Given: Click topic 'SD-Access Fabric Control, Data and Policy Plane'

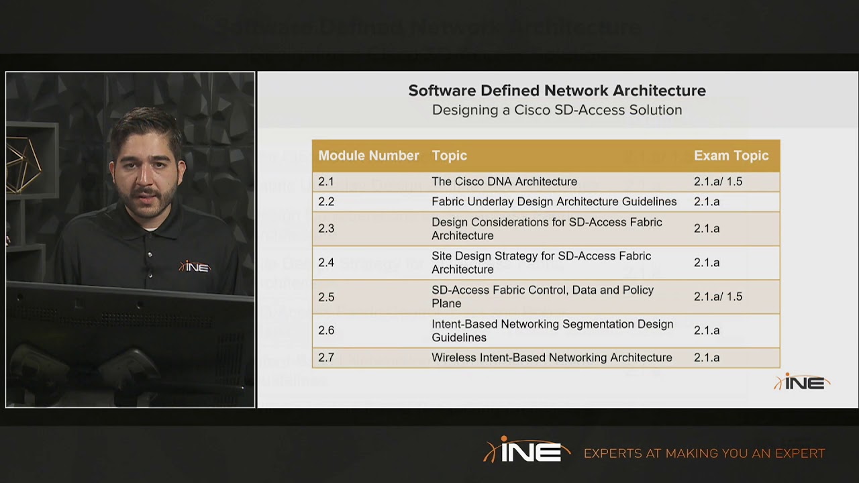Looking at the screenshot, I should tap(543, 297).
